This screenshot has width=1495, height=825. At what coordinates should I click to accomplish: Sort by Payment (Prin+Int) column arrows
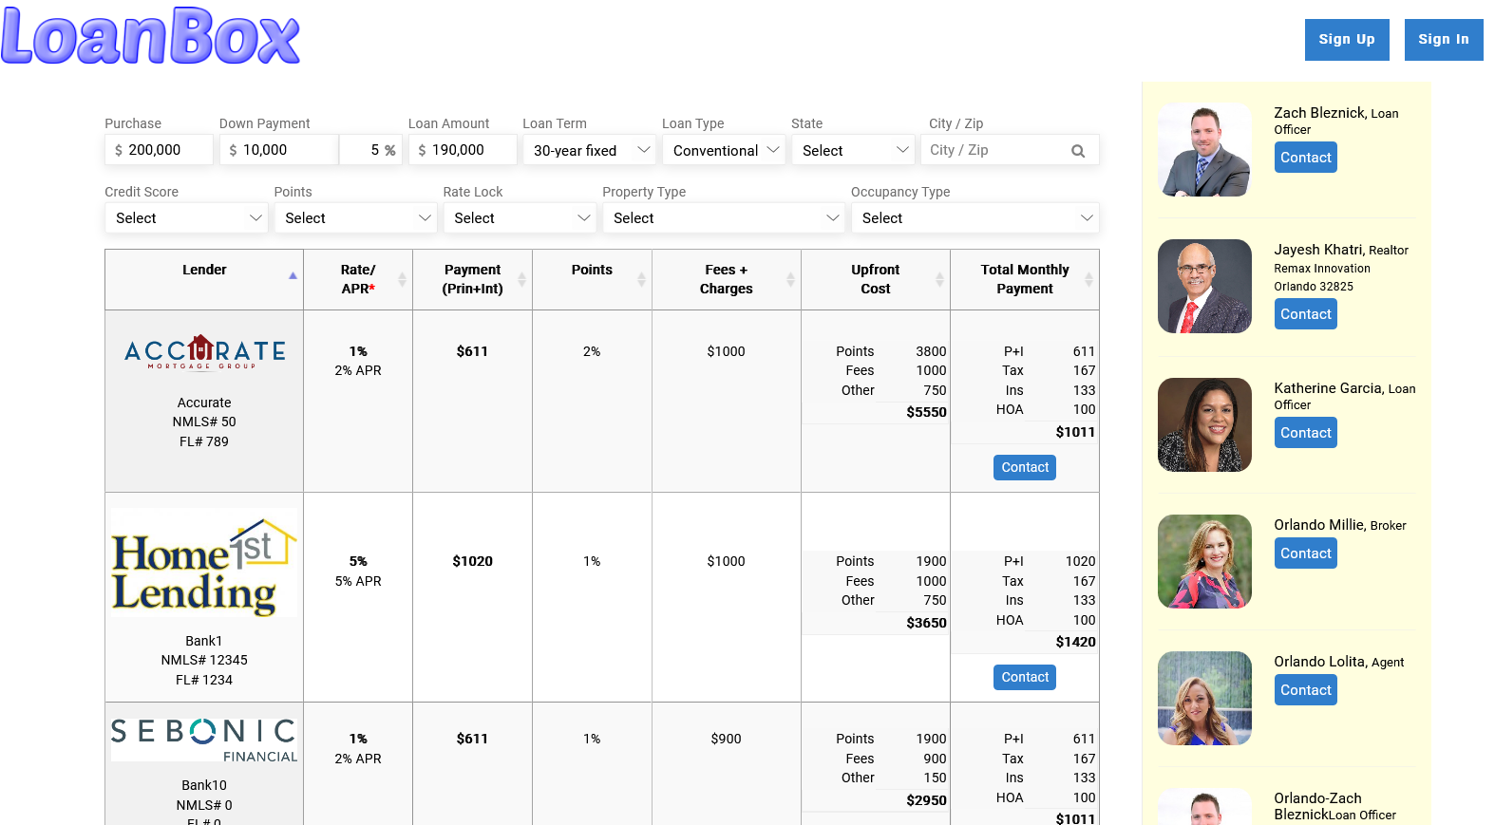[x=521, y=279]
